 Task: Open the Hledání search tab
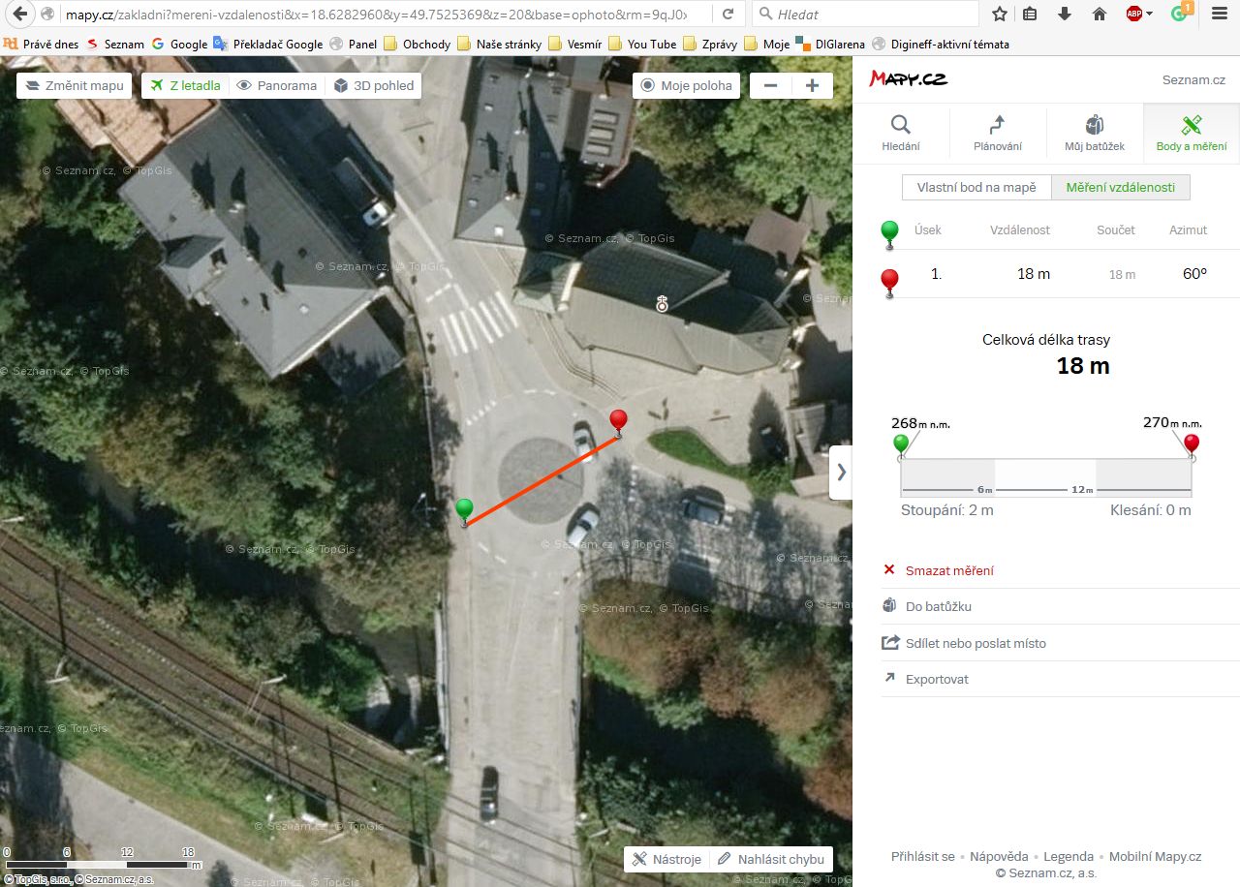point(901,133)
